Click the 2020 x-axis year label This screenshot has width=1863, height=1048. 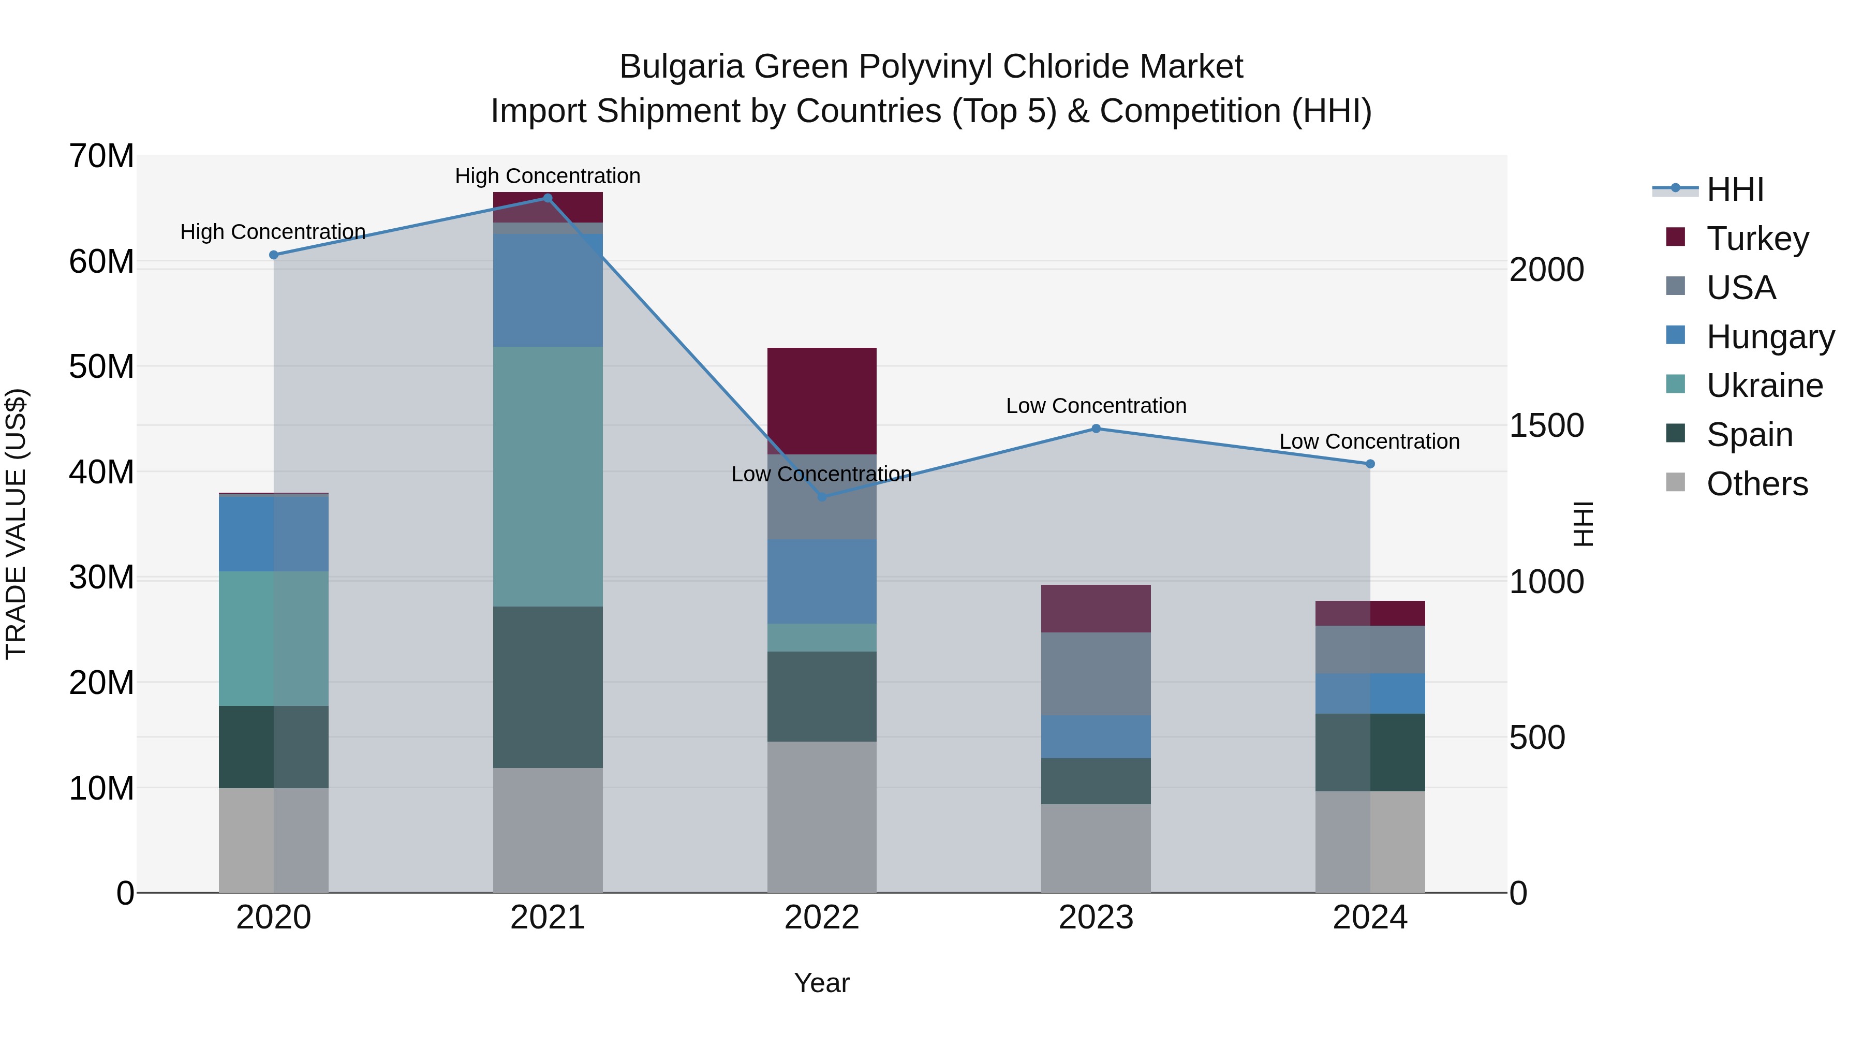273,918
